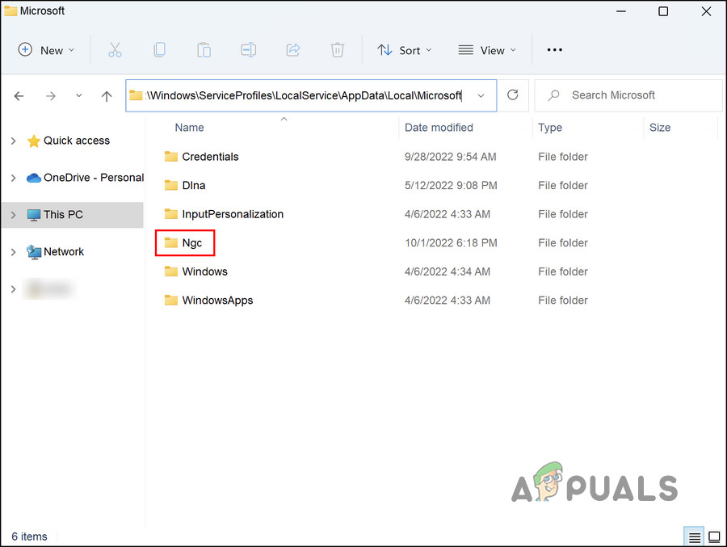This screenshot has height=547, width=727.
Task: Click the InputPersonalization folder icon
Action: click(171, 214)
